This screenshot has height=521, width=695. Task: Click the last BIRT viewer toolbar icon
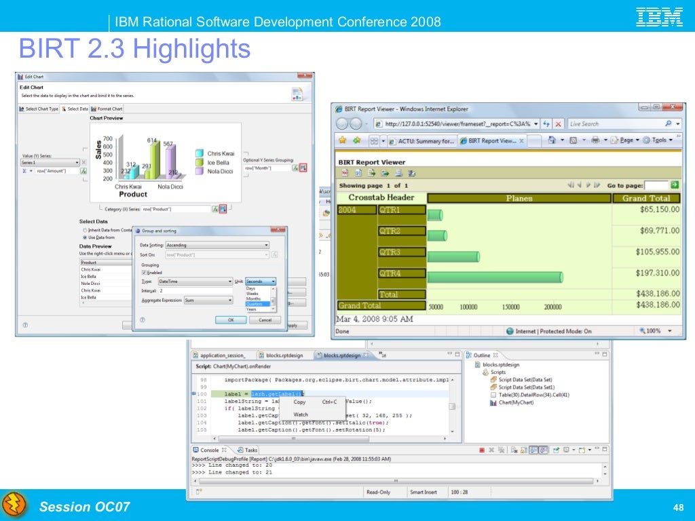coord(412,173)
